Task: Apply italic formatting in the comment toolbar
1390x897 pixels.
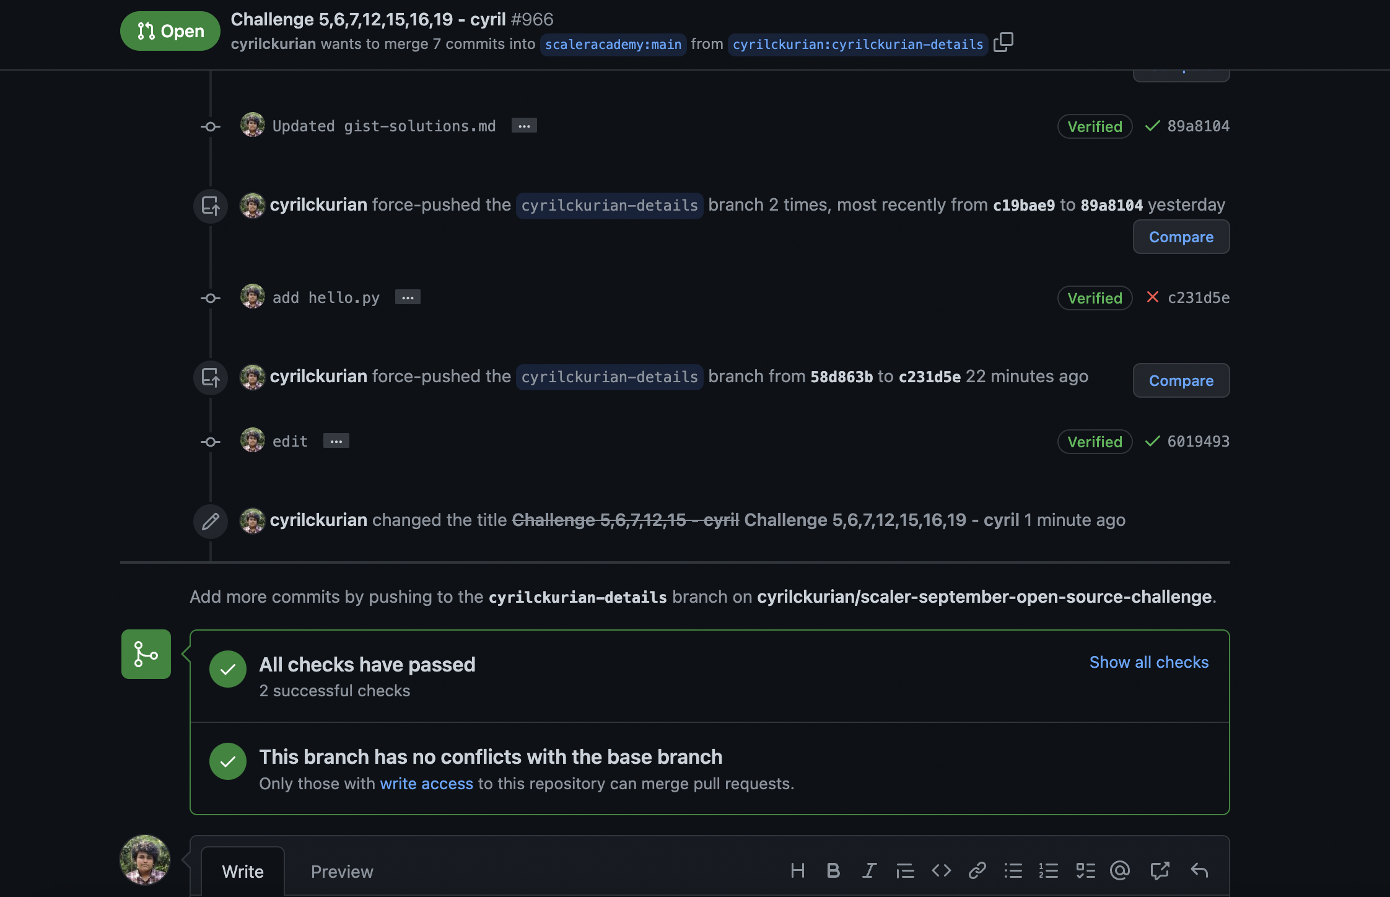Action: click(868, 870)
